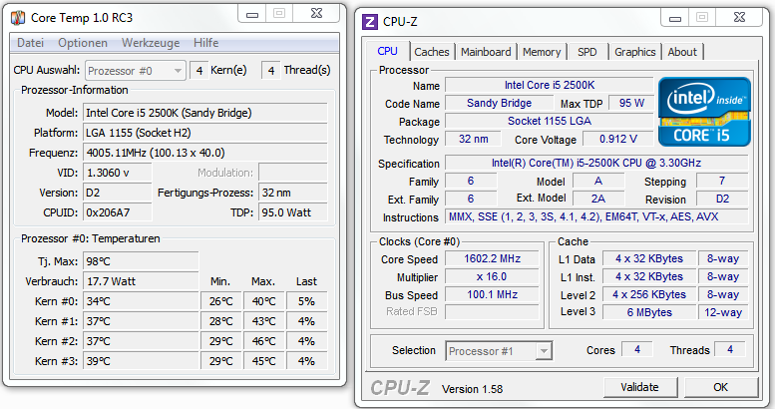Click the empty Rated FSB field
775x409 pixels.
tap(492, 312)
